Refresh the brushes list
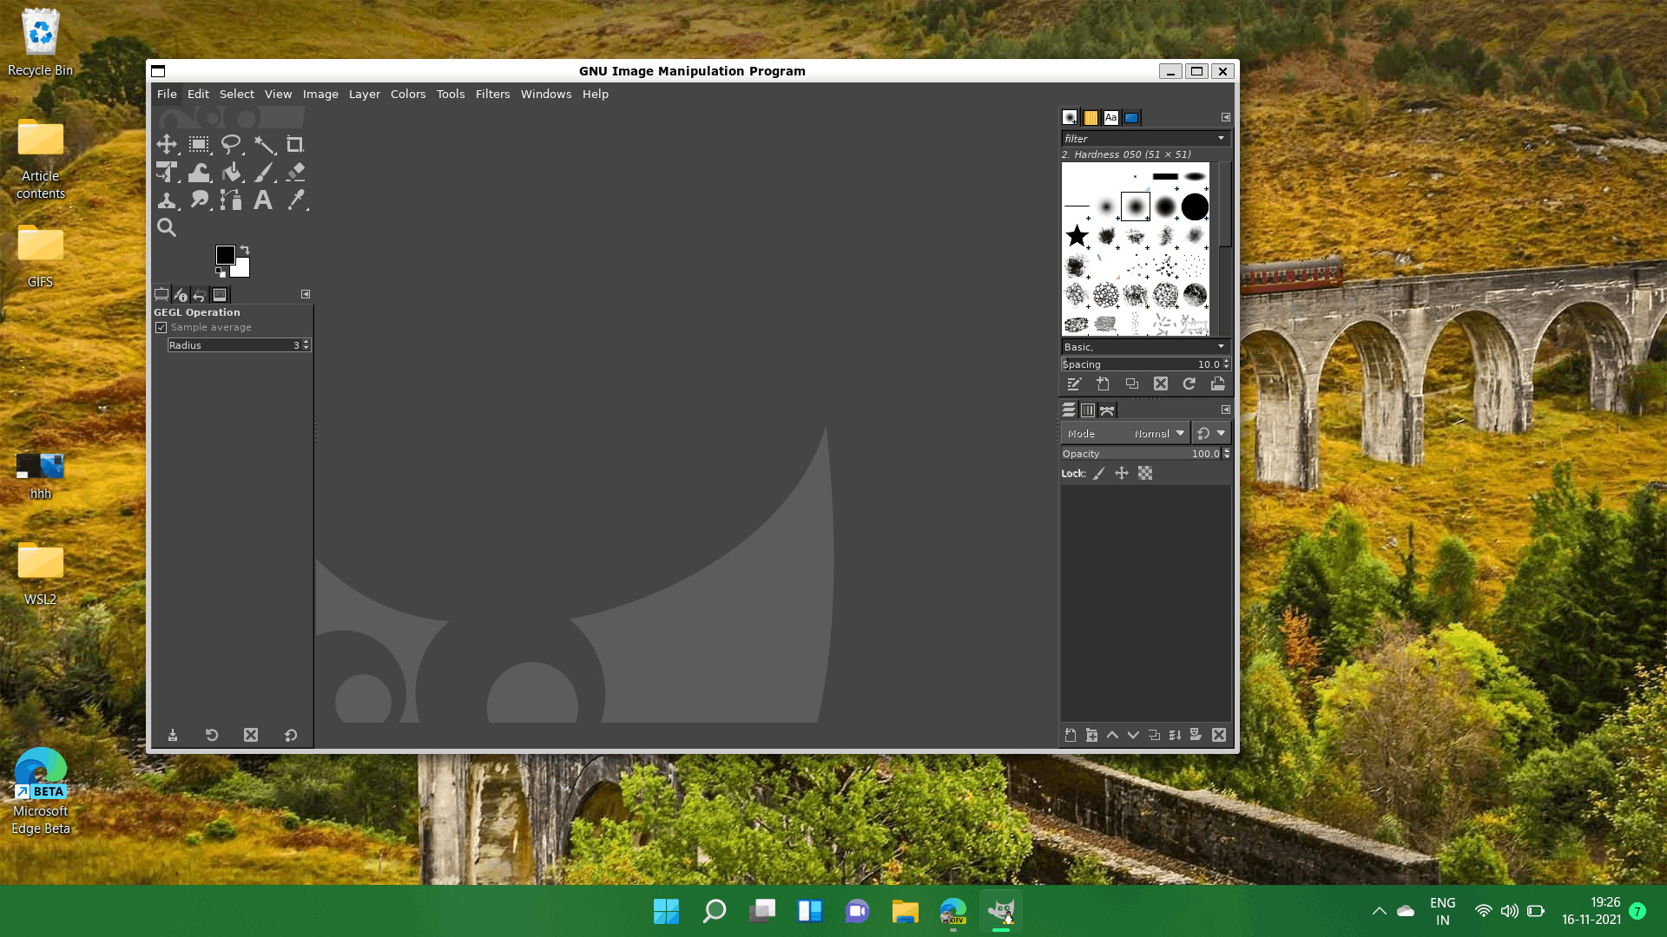The height and width of the screenshot is (937, 1667). click(x=1189, y=383)
